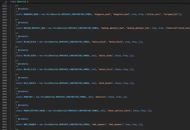The height and width of the screenshot is (130, 190).
Task: Click the MINER_POTTERY_SHERD identifier
Action: pyautogui.click(x=34, y=111)
